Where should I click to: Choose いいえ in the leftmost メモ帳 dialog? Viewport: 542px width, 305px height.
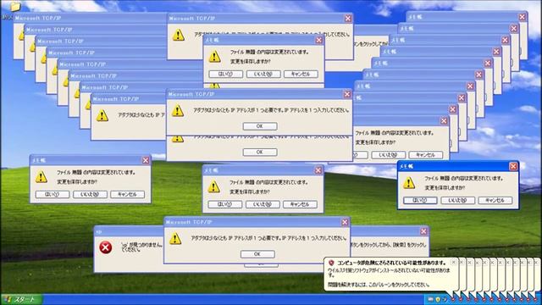point(90,194)
